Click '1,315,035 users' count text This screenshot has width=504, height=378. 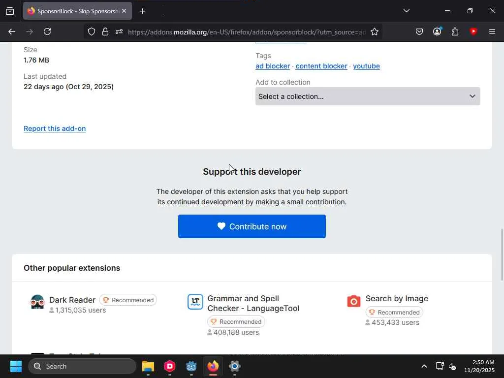[x=81, y=310]
